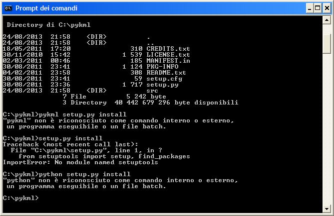The image size is (334, 216).
Task: Maximize the Prompt dei comandi window
Action: pos(315,8)
